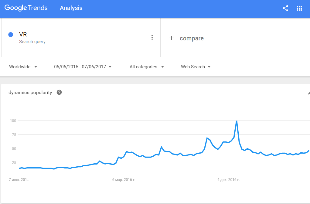Select the Analysis header tab

click(x=71, y=8)
